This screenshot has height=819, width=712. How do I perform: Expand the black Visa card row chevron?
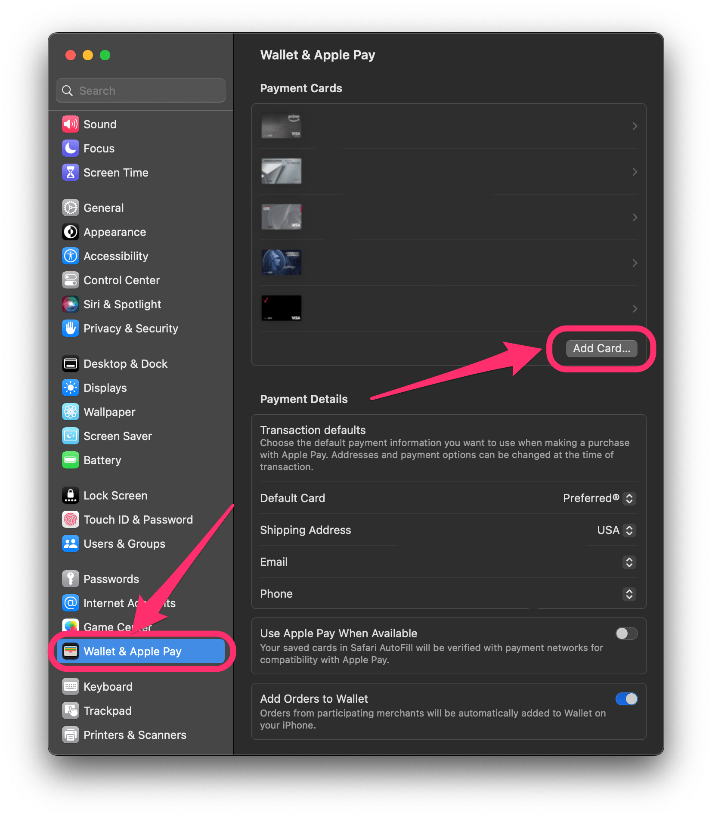click(x=635, y=309)
